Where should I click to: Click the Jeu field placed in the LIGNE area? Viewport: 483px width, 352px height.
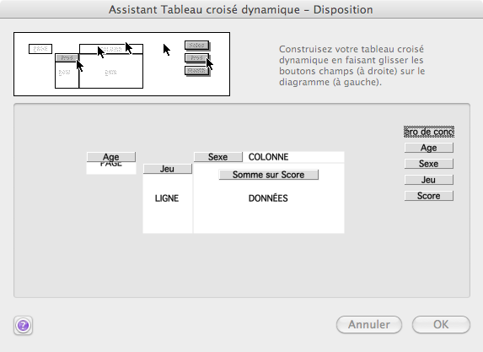(x=167, y=169)
